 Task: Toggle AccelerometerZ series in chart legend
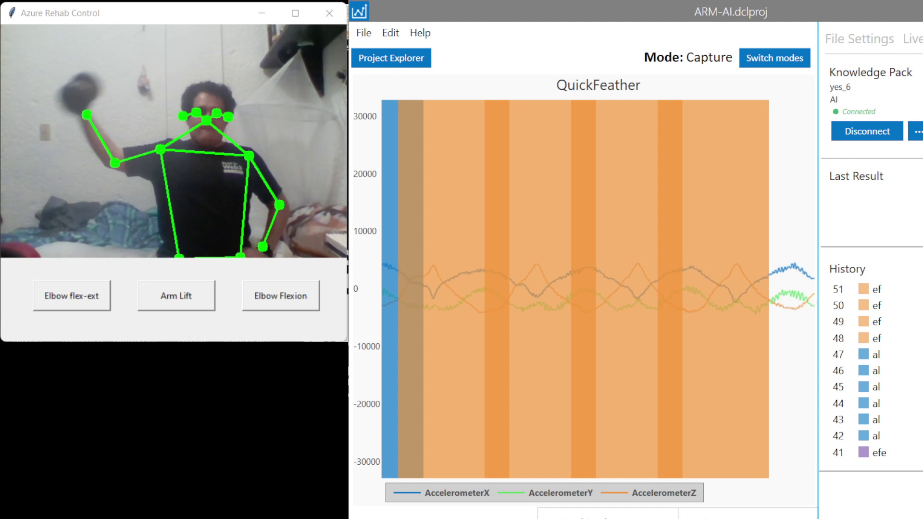[x=663, y=493]
